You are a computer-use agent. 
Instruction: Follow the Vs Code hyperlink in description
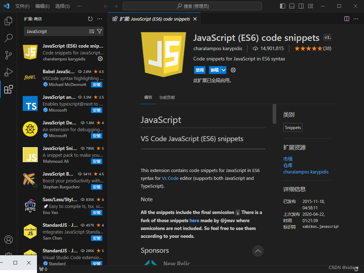[x=170, y=178]
